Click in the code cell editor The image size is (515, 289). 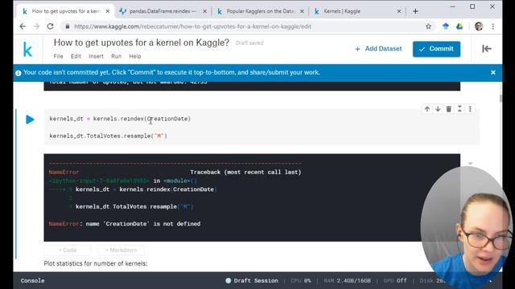(x=262, y=127)
